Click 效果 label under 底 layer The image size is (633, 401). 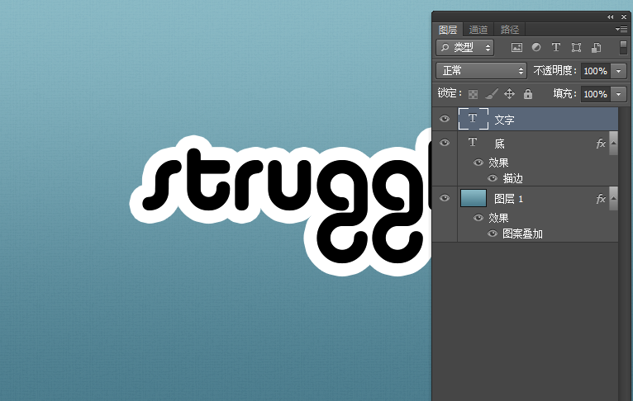click(x=498, y=163)
